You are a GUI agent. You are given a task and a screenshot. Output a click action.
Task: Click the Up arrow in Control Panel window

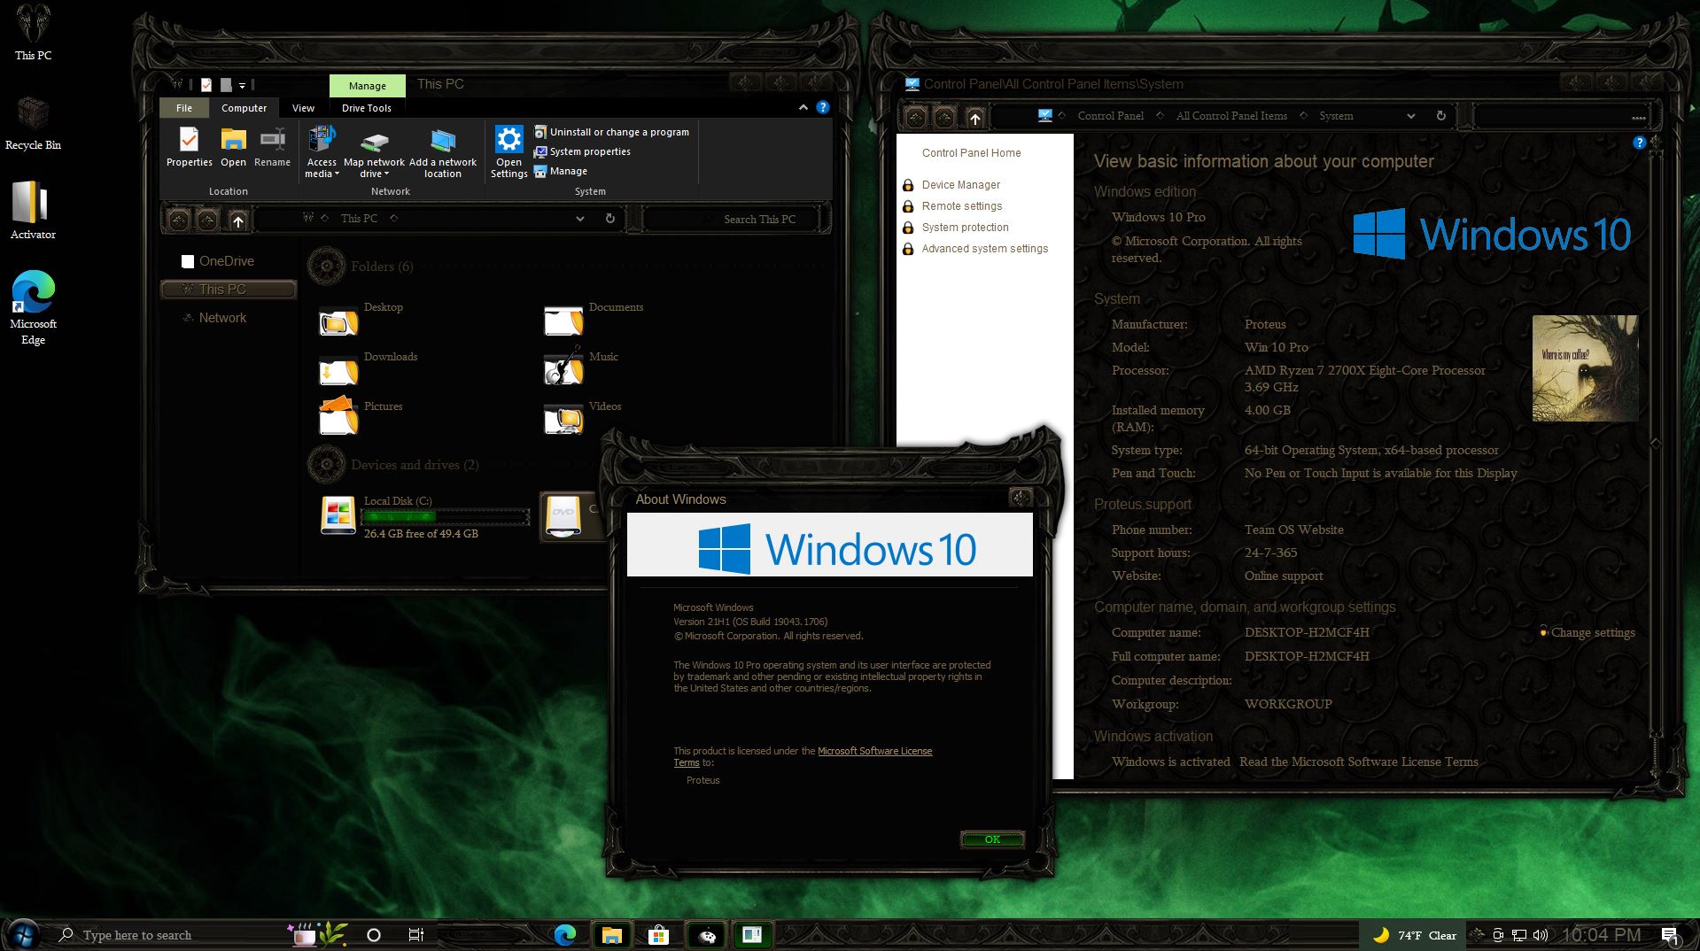[974, 118]
